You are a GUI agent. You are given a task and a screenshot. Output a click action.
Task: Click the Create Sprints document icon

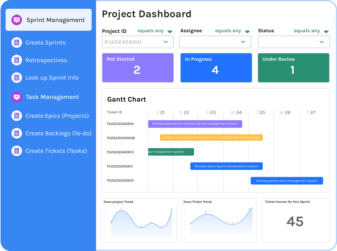point(16,43)
